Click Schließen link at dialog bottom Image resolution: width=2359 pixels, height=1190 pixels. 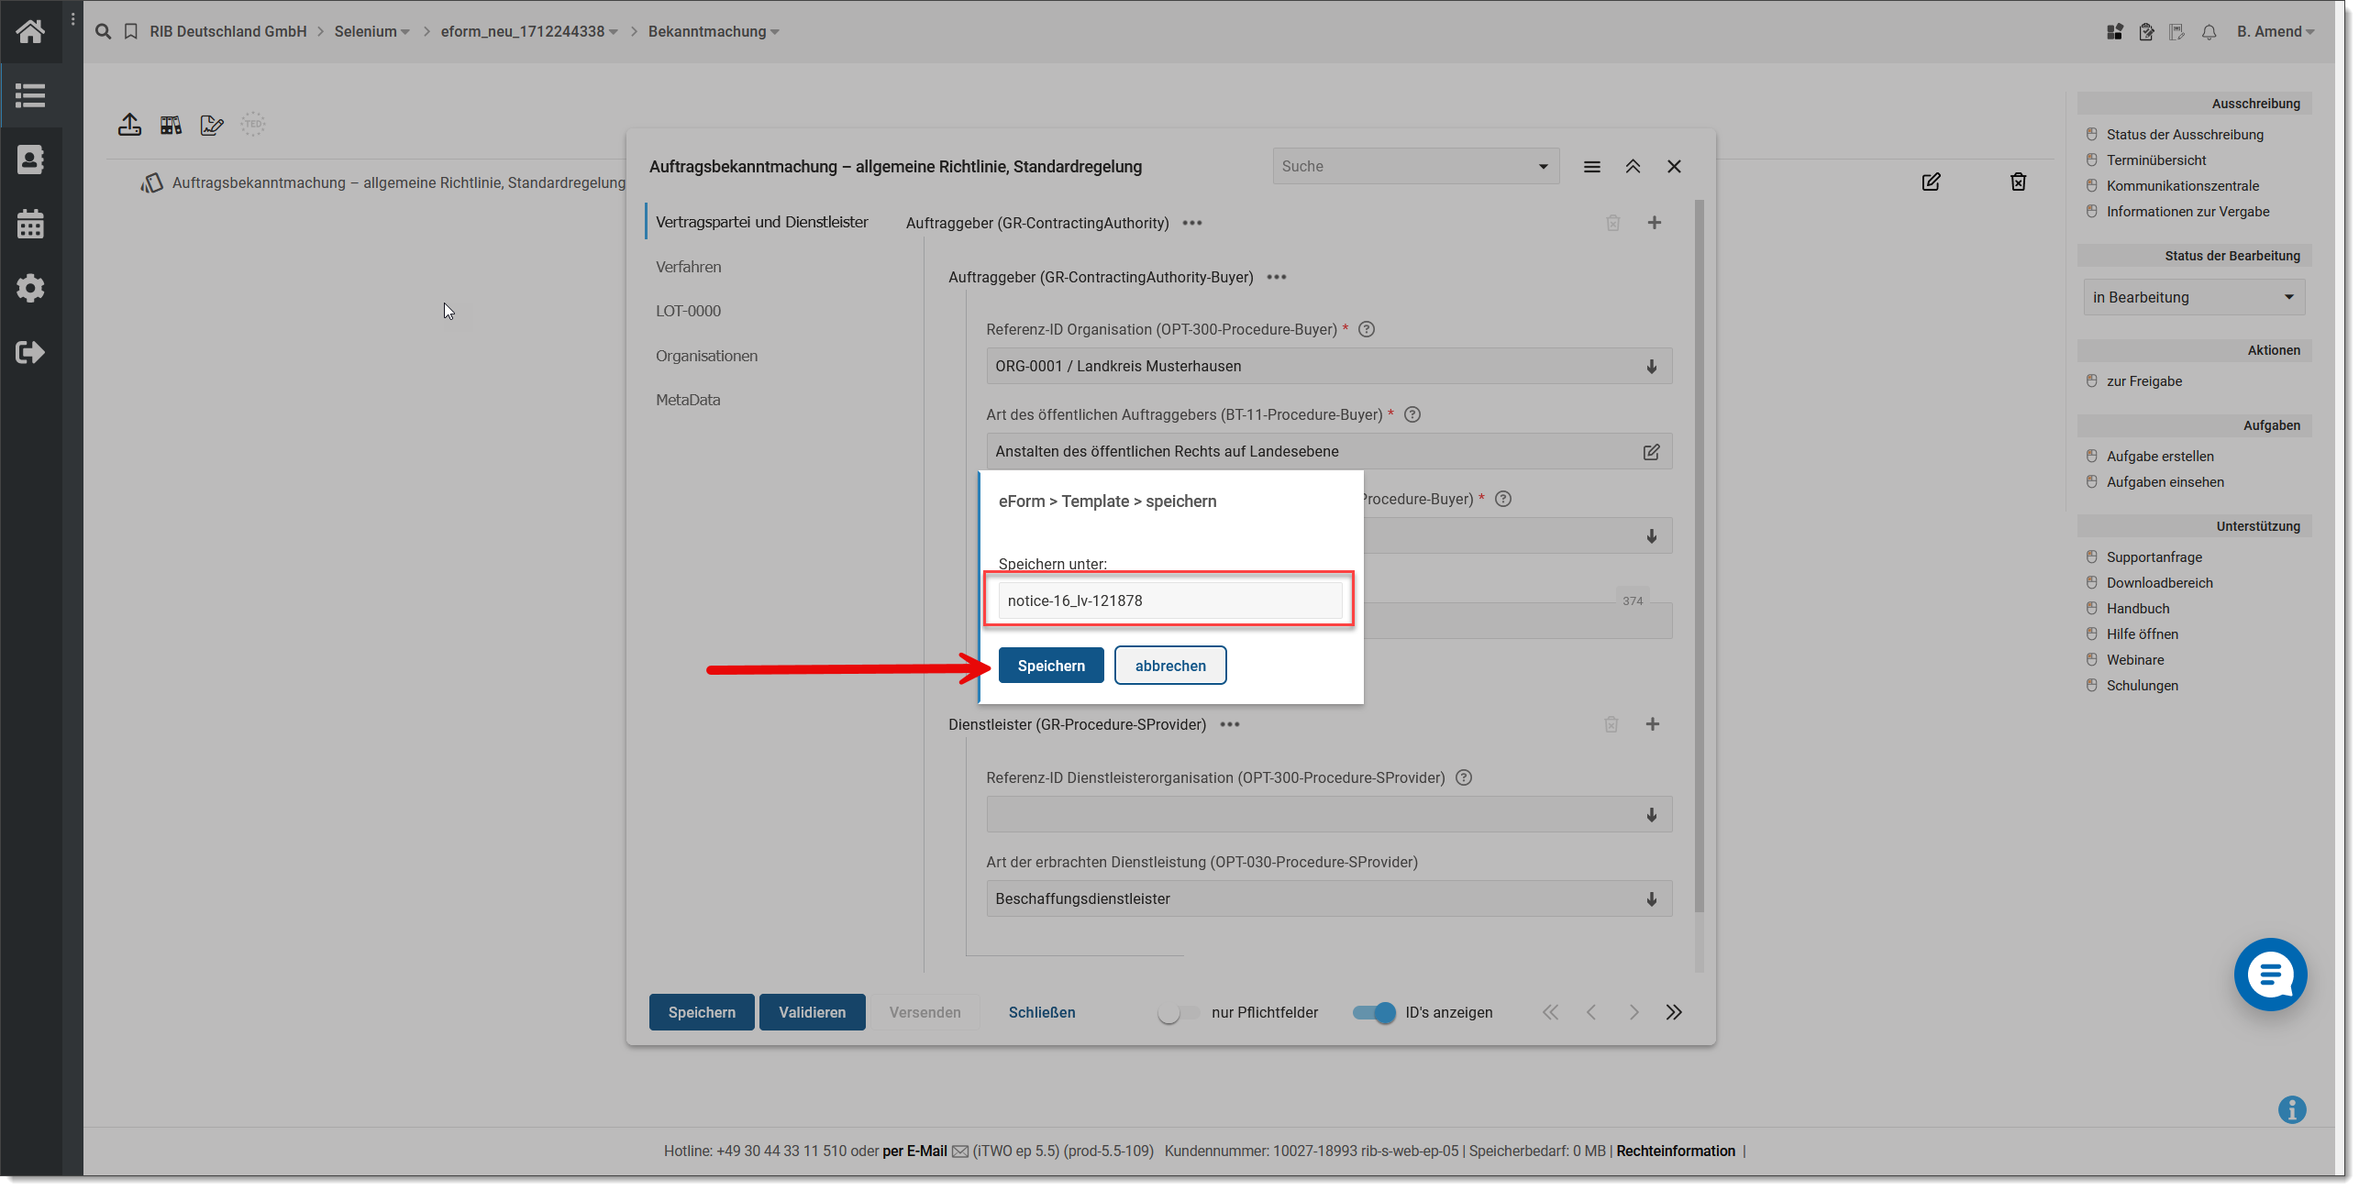tap(1042, 1012)
